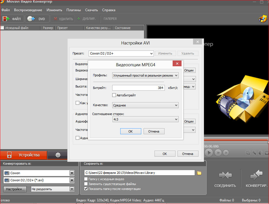269x204 pixels.
Task: Close the Видеоопции MPEG4 dialog
Action: click(177, 63)
